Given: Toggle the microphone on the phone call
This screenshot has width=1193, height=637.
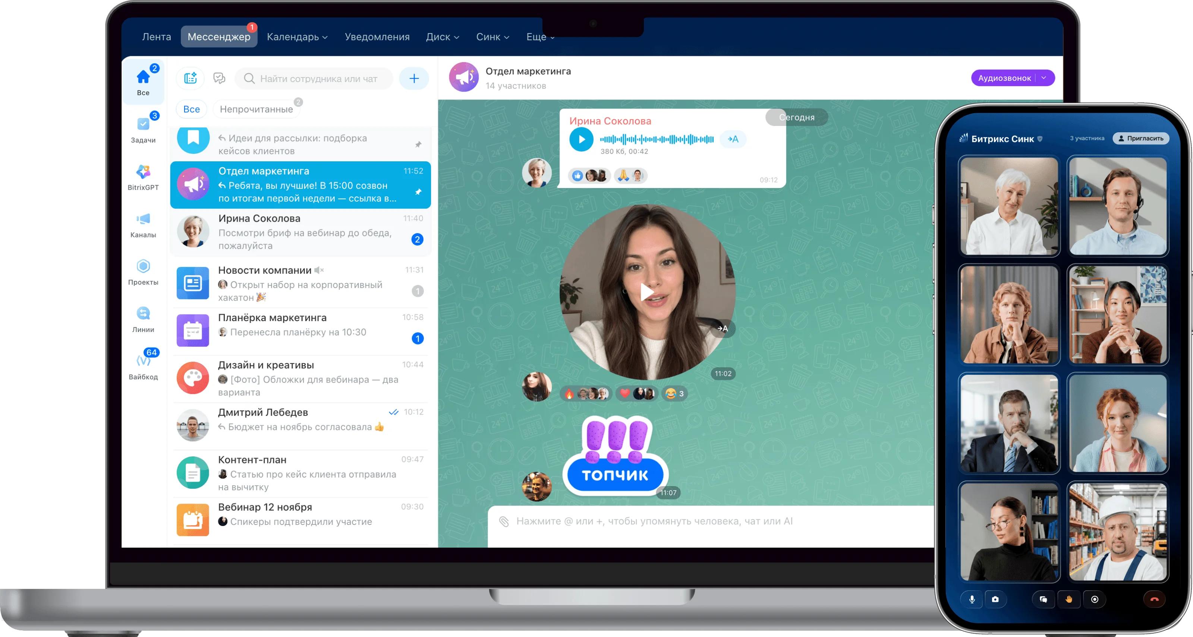Looking at the screenshot, I should pos(972,599).
